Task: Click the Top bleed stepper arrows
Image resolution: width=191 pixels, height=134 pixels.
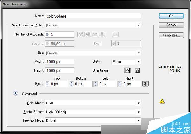Action: (47, 84)
